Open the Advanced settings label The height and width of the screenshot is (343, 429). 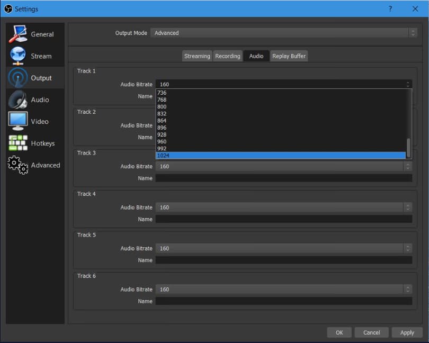[x=46, y=165]
